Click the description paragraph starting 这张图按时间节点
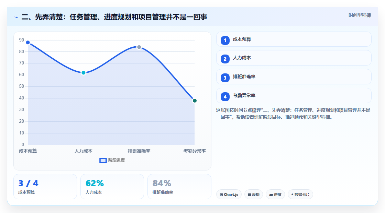This screenshot has height=213, width=385. point(293,114)
